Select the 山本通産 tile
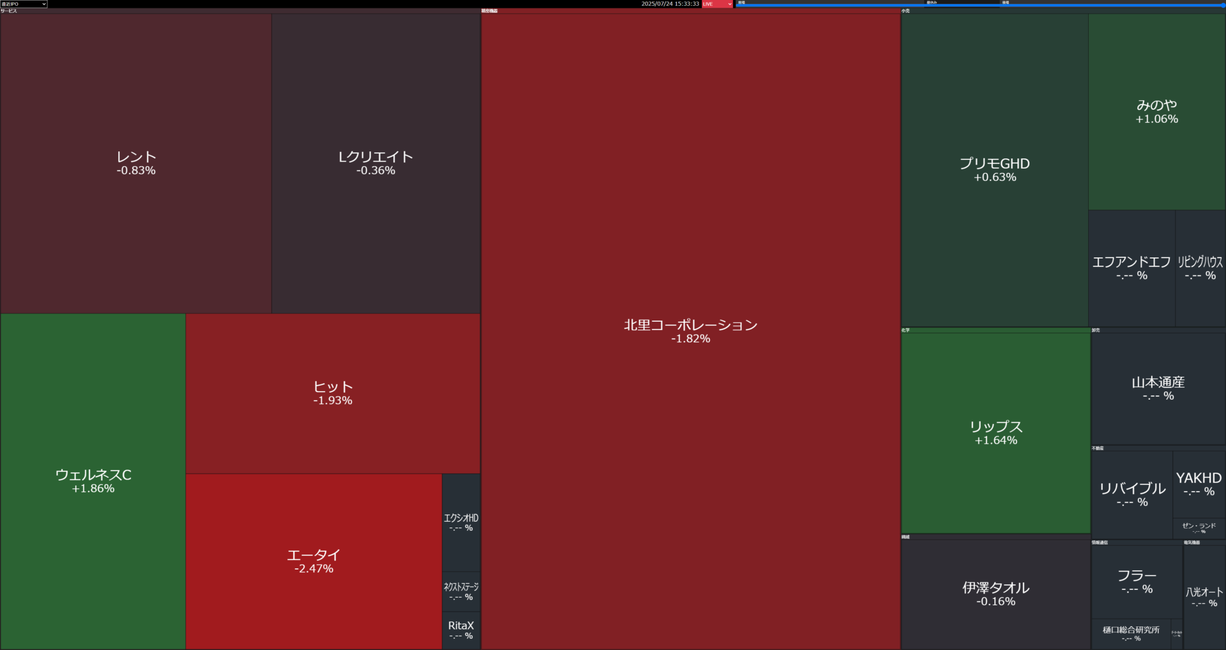This screenshot has height=650, width=1226. [1158, 389]
